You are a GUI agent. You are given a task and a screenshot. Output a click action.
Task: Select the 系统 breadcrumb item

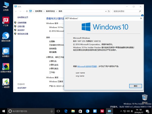click(x=60, y=11)
